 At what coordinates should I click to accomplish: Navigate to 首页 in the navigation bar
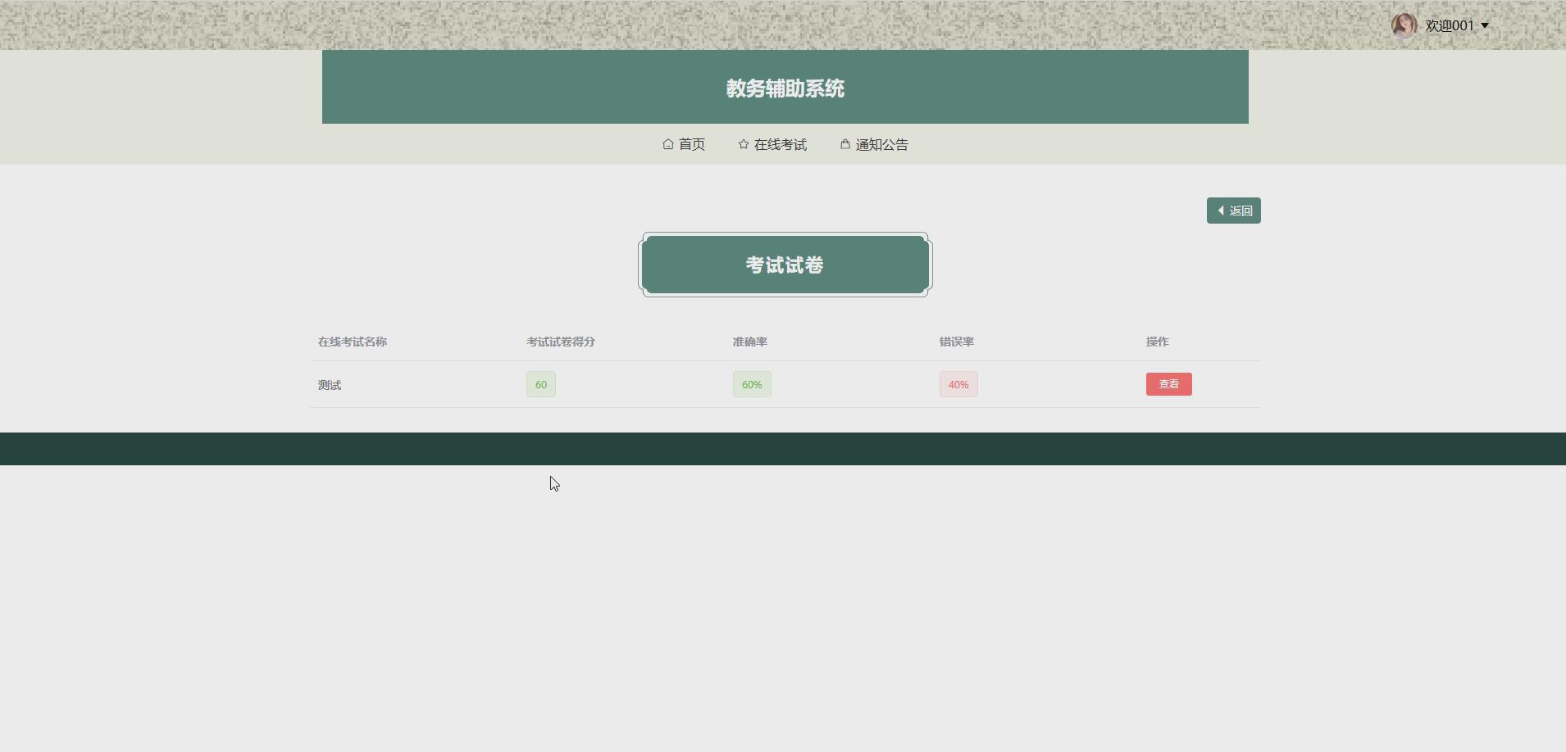tap(690, 144)
